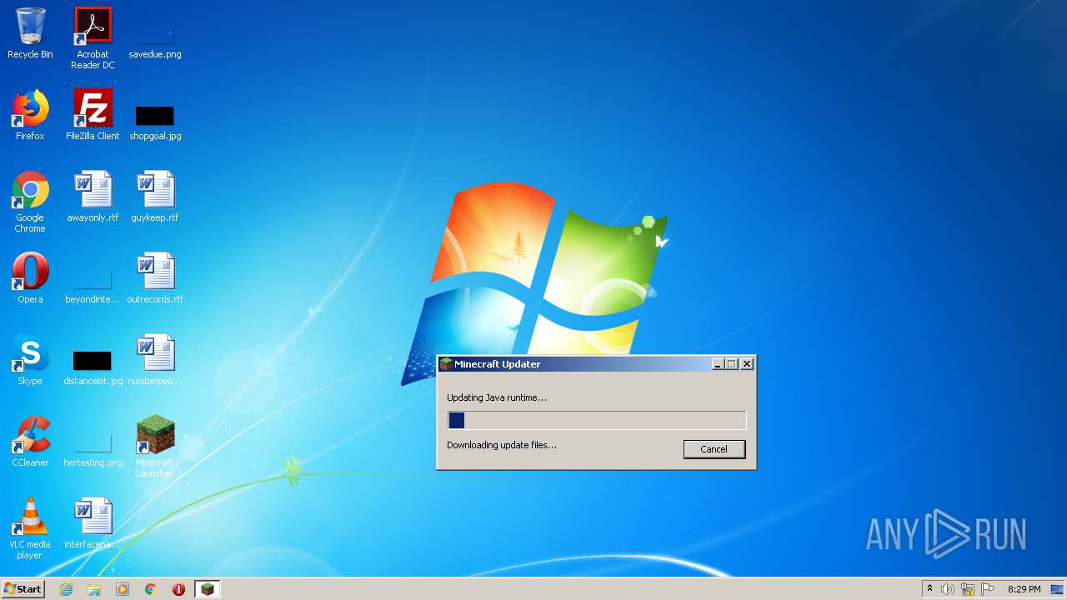1067x600 pixels.
Task: Show hidden tray icons arrow
Action: [929, 589]
